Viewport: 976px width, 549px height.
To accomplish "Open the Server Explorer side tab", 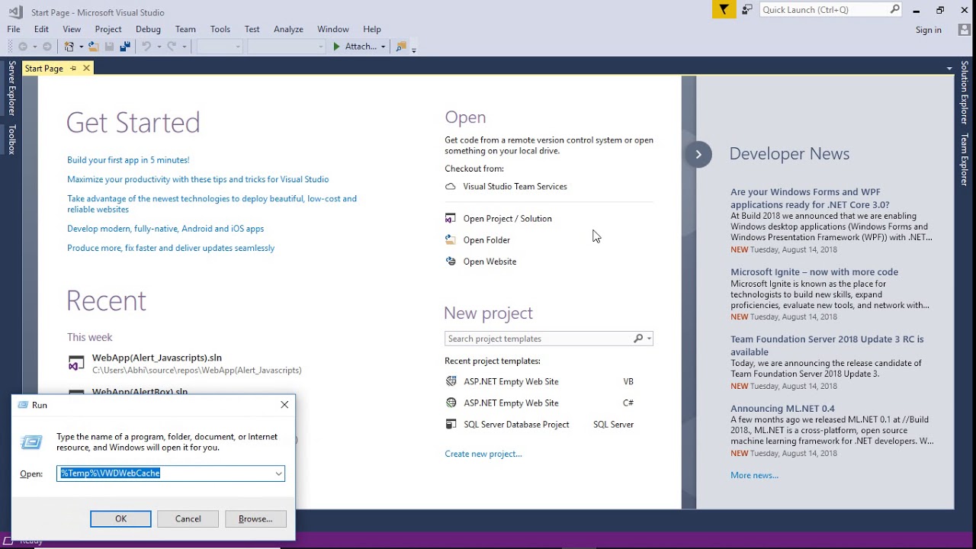I will (x=11, y=88).
